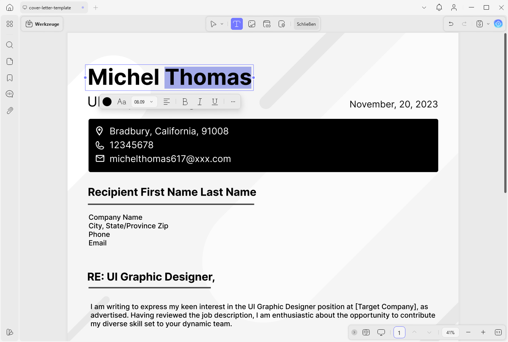The height and width of the screenshot is (342, 508).
Task: Open the layers icon at sidebar bottom
Action: click(x=10, y=332)
